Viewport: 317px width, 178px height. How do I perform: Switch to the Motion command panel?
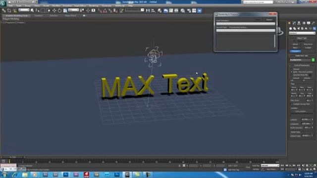tap(304, 23)
